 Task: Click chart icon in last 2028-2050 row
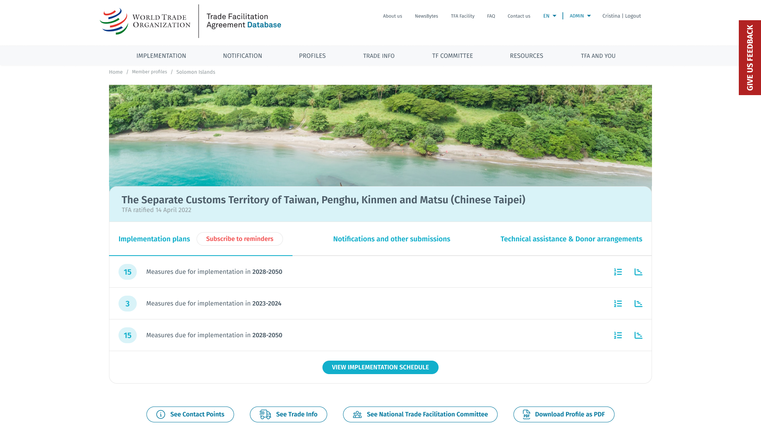638,335
